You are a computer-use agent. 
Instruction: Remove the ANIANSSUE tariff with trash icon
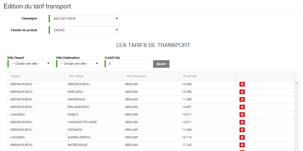(x=242, y=100)
